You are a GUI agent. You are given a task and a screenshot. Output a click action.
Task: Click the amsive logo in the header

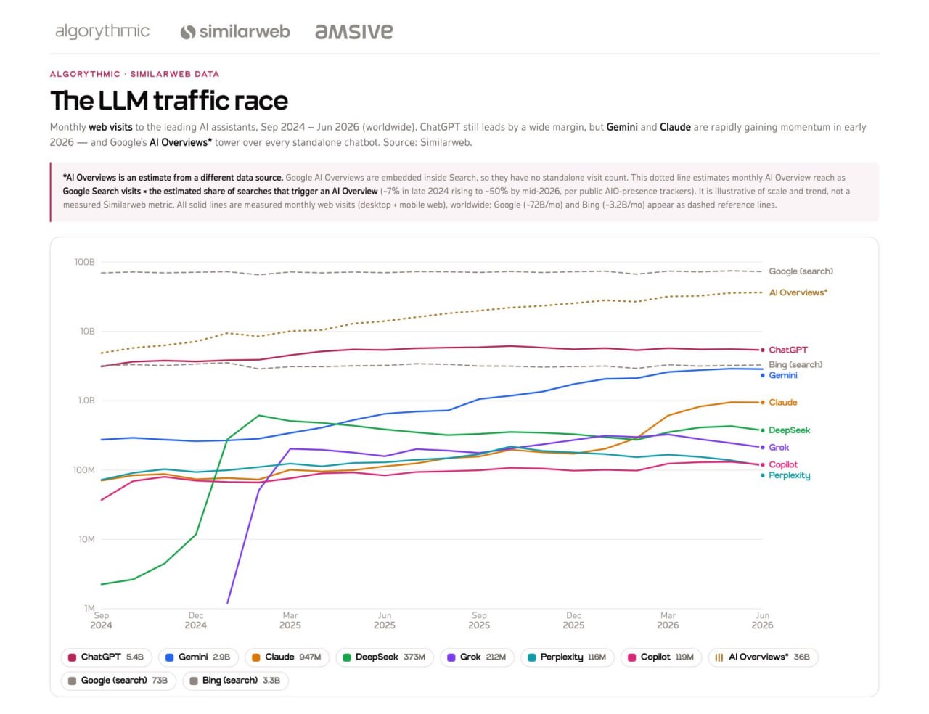point(353,31)
